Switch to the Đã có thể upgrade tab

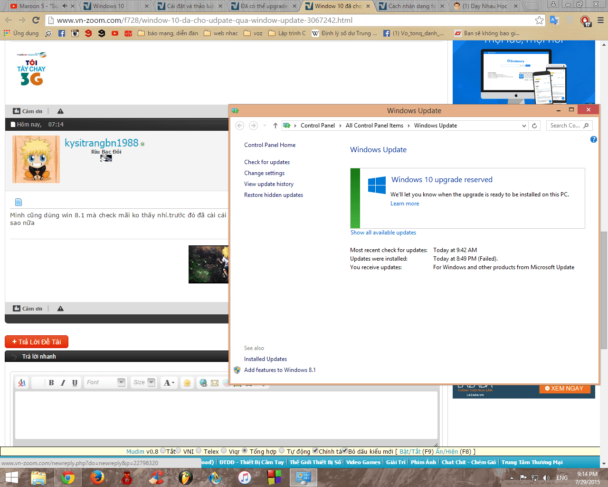pos(264,6)
